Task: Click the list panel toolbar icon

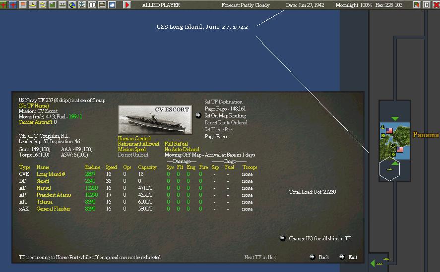Action: click(102, 4)
